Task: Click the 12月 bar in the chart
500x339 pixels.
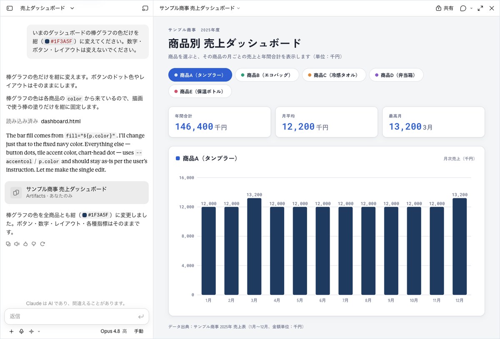Action: (460, 247)
